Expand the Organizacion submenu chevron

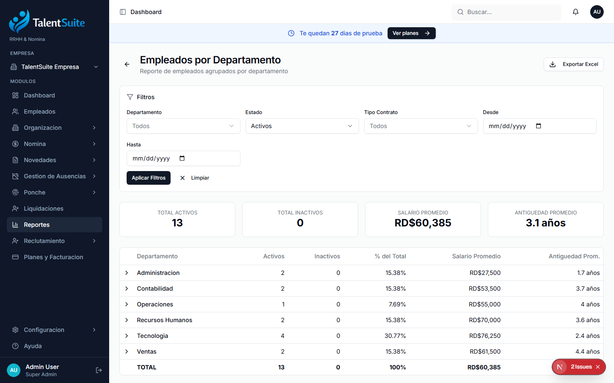[94, 128]
